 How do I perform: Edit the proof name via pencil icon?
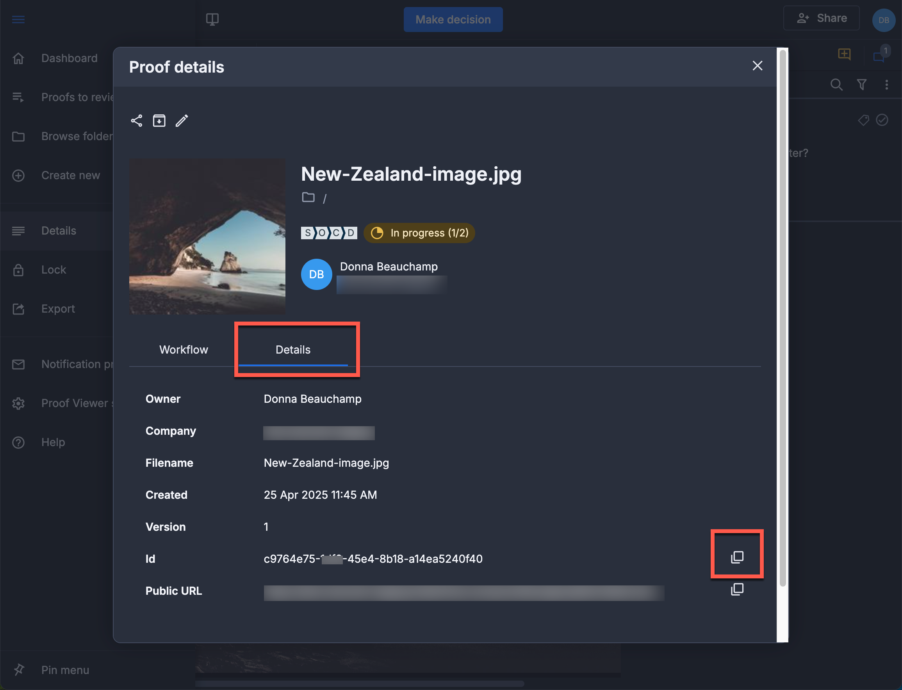(x=182, y=120)
